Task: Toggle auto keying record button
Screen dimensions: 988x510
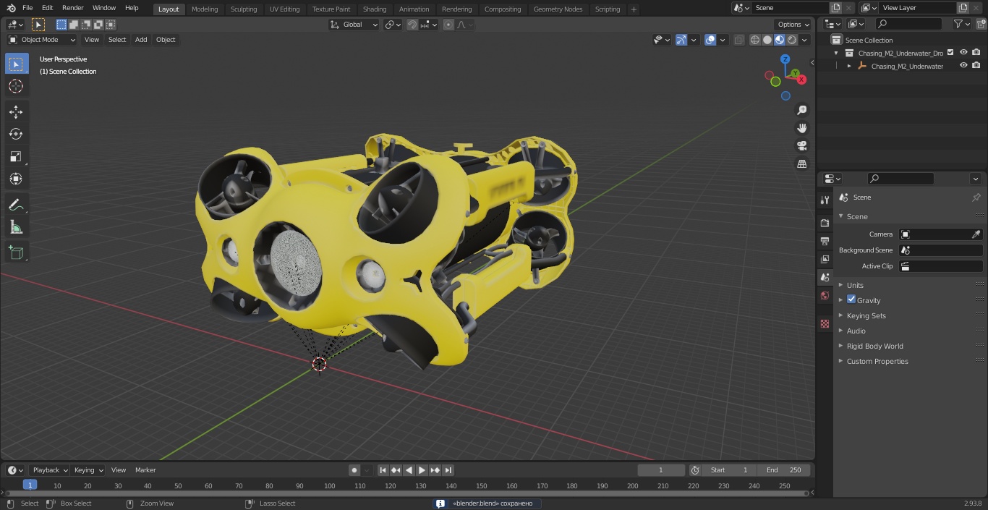Action: 354,470
